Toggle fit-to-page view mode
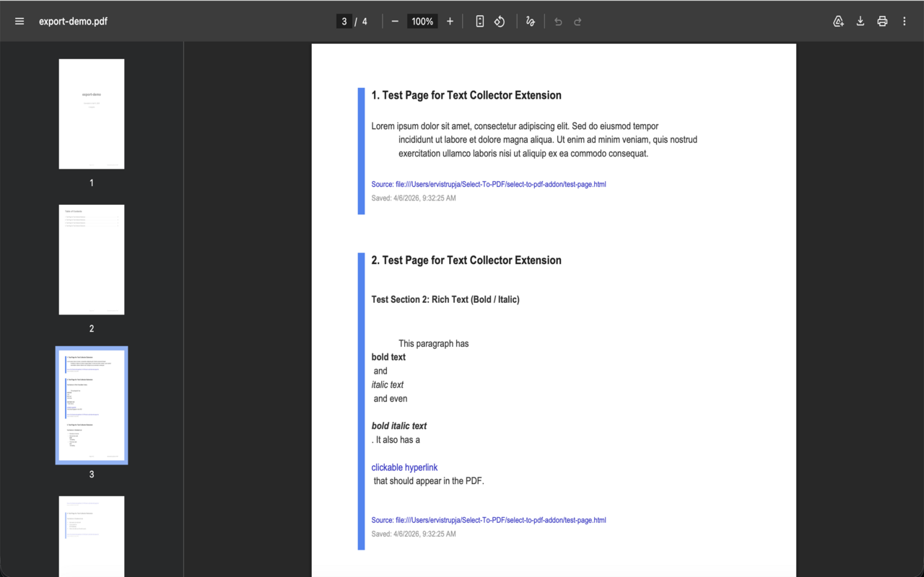Viewport: 924px width, 577px height. (x=479, y=21)
